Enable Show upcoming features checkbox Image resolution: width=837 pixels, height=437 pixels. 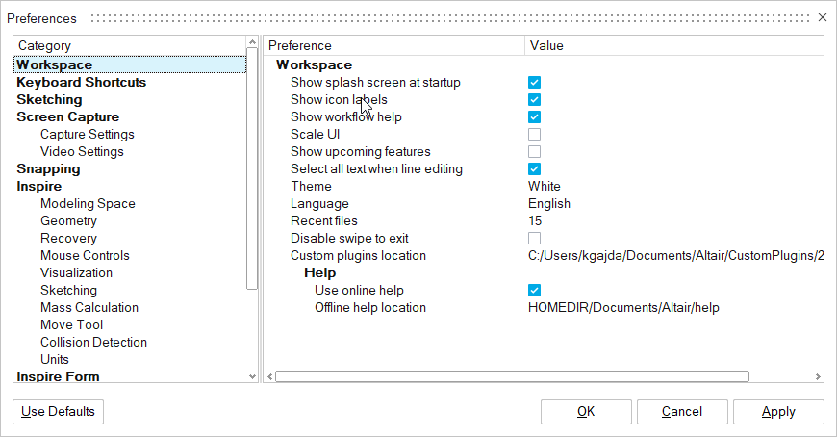(x=534, y=152)
